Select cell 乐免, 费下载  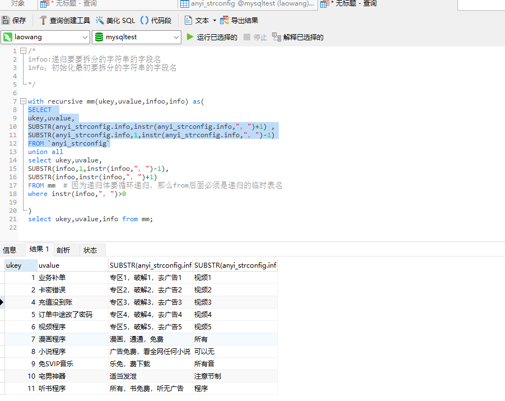(x=151, y=363)
